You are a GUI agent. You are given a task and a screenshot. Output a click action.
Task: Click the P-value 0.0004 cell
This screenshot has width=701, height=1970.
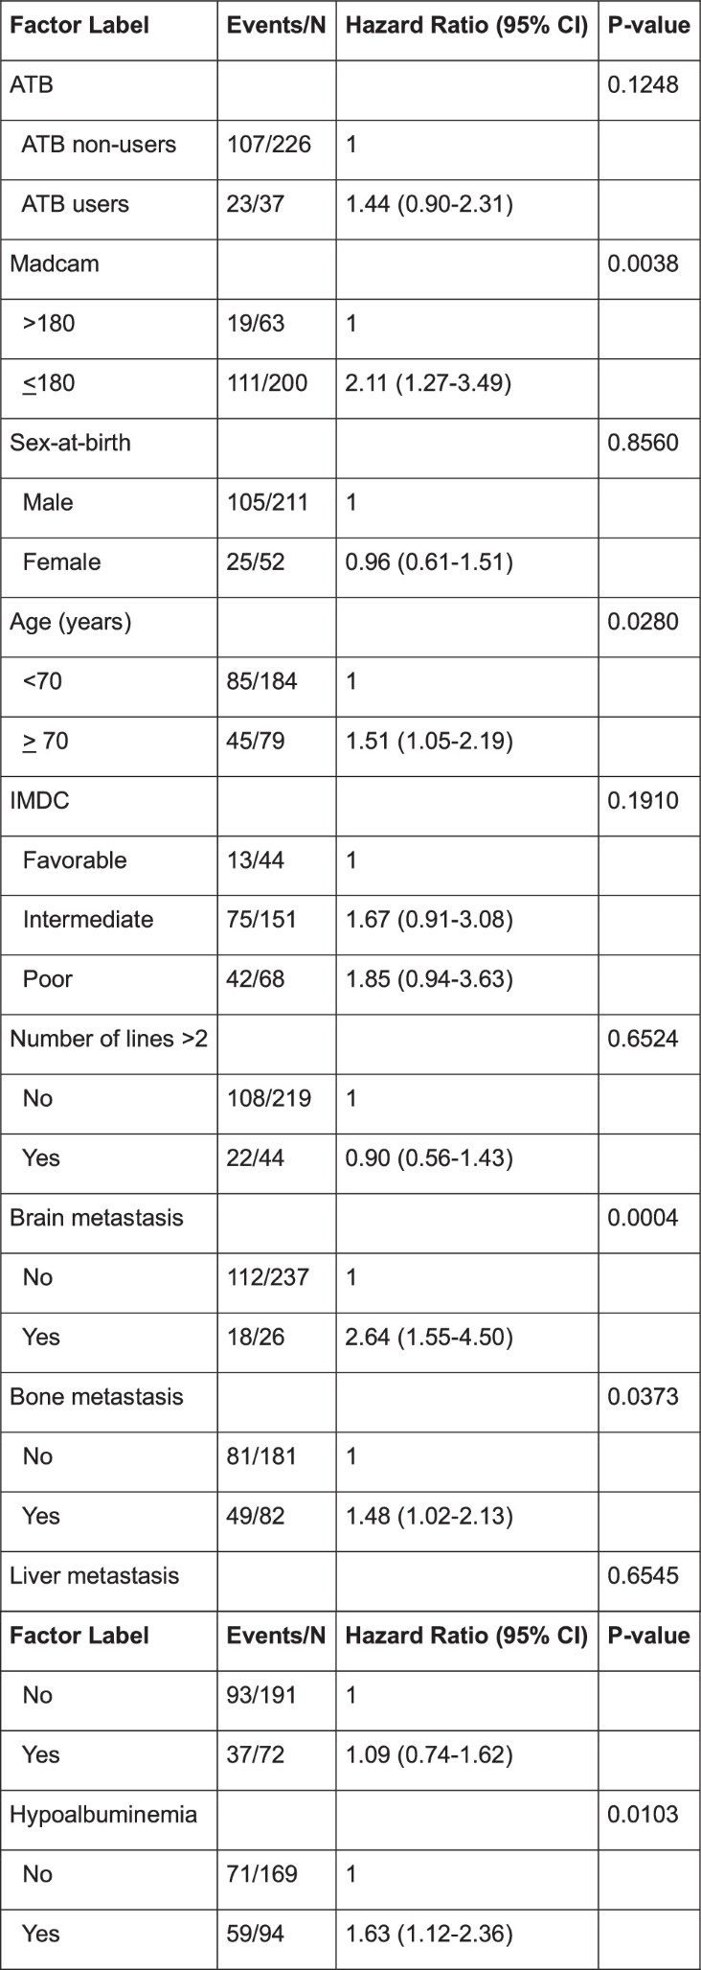pyautogui.click(x=643, y=1218)
